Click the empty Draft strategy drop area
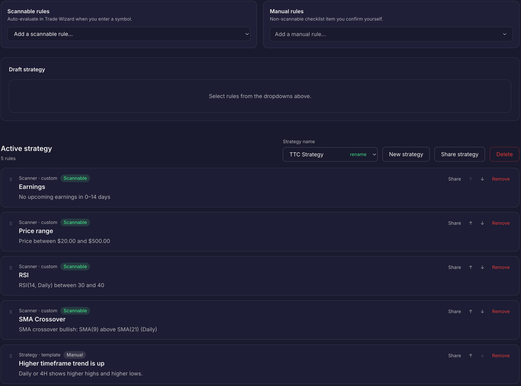The width and height of the screenshot is (521, 386). pos(260,96)
